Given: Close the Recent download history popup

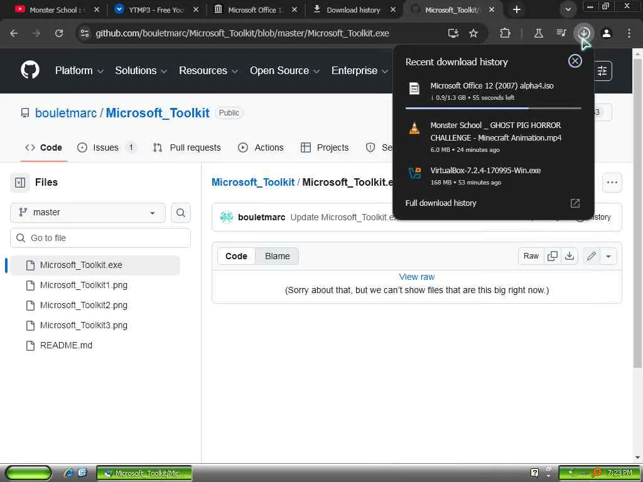Looking at the screenshot, I should (575, 61).
